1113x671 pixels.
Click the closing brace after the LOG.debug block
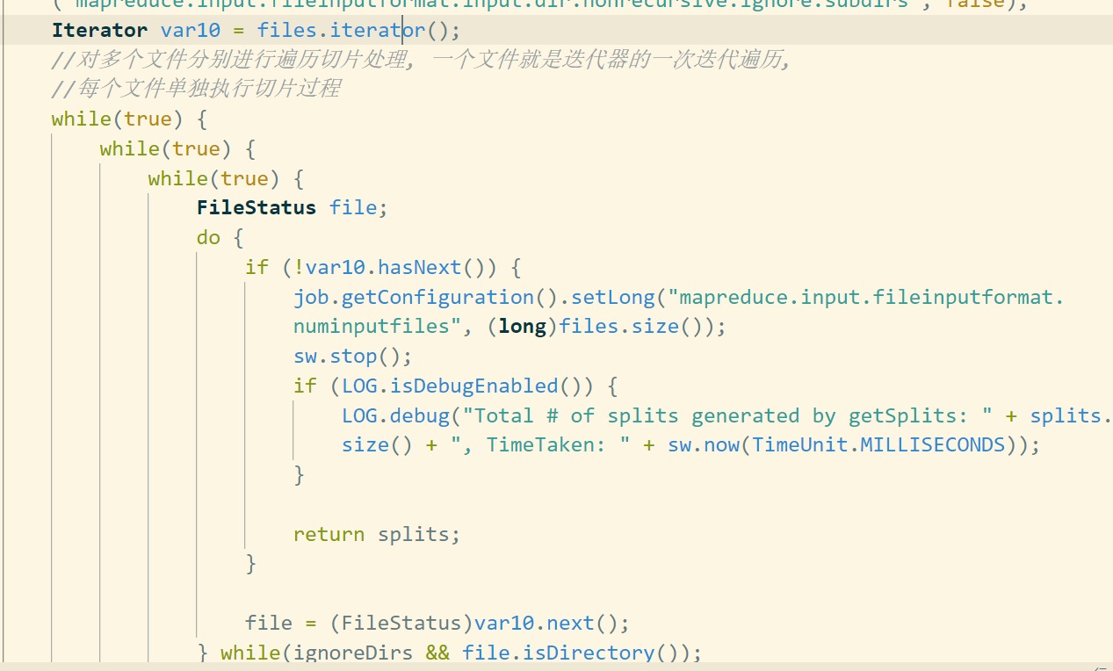300,474
